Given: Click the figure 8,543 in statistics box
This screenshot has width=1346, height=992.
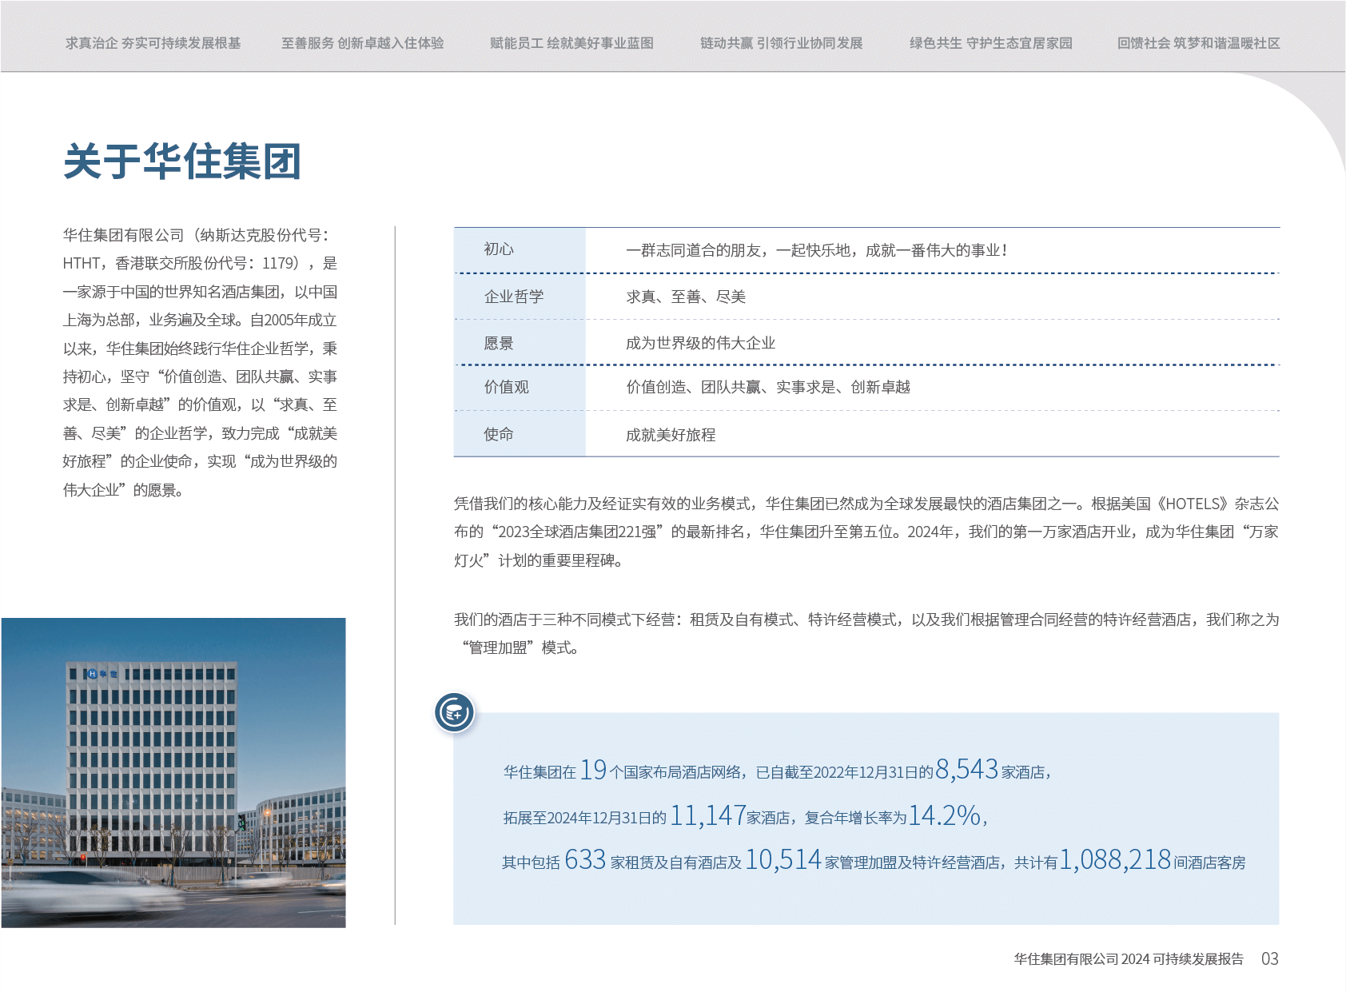Looking at the screenshot, I should point(967,769).
